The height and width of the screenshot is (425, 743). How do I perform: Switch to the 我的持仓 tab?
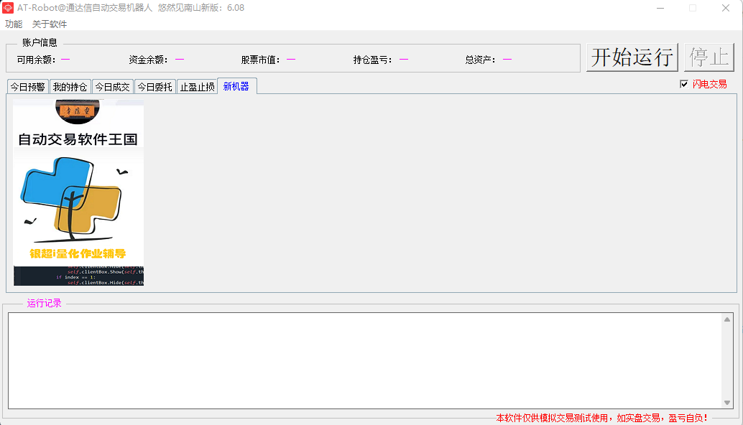(x=70, y=87)
